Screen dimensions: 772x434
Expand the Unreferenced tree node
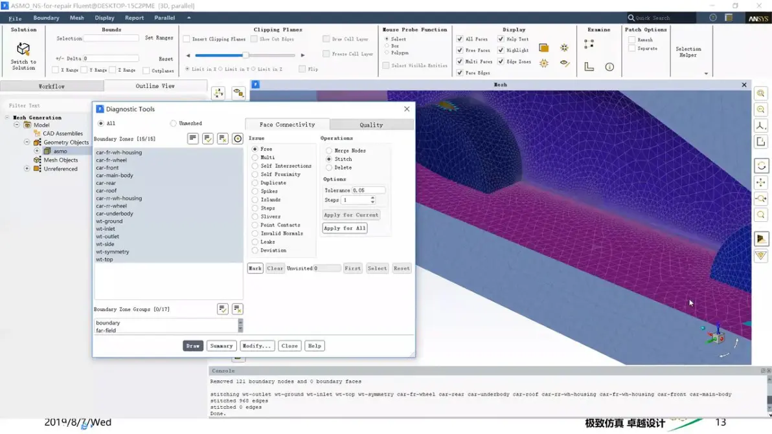click(27, 169)
